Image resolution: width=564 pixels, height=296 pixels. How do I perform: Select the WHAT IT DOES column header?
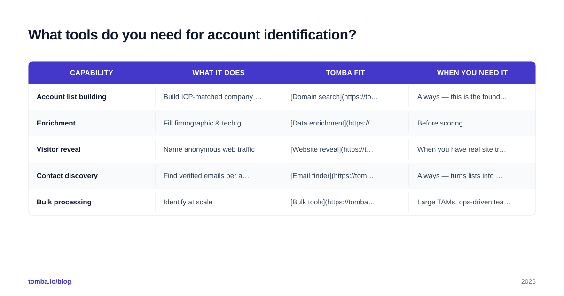(219, 73)
